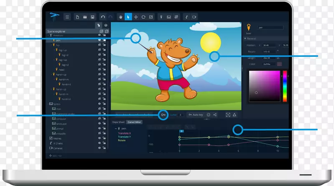Click the add sprite image tool
Screen dimensions: 334x186
point(169,17)
